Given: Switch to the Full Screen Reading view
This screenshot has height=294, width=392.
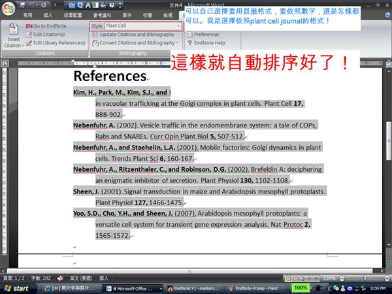Looking at the screenshot, I should click(x=295, y=278).
